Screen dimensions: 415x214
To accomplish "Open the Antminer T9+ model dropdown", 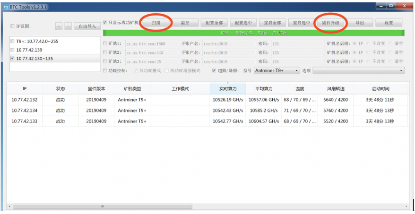I will click(x=277, y=71).
